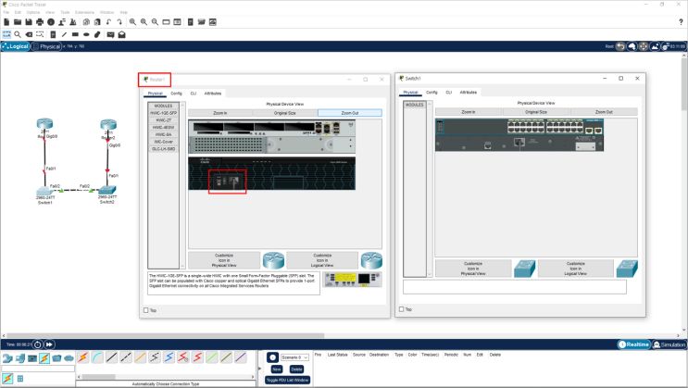Pick the copper straight-through black cable
Viewport: 688px width, 388px height.
111,357
